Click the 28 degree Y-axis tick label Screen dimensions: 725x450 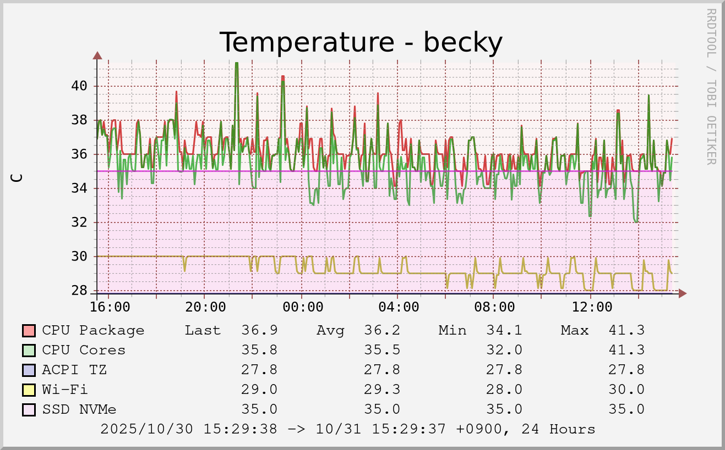pyautogui.click(x=79, y=291)
